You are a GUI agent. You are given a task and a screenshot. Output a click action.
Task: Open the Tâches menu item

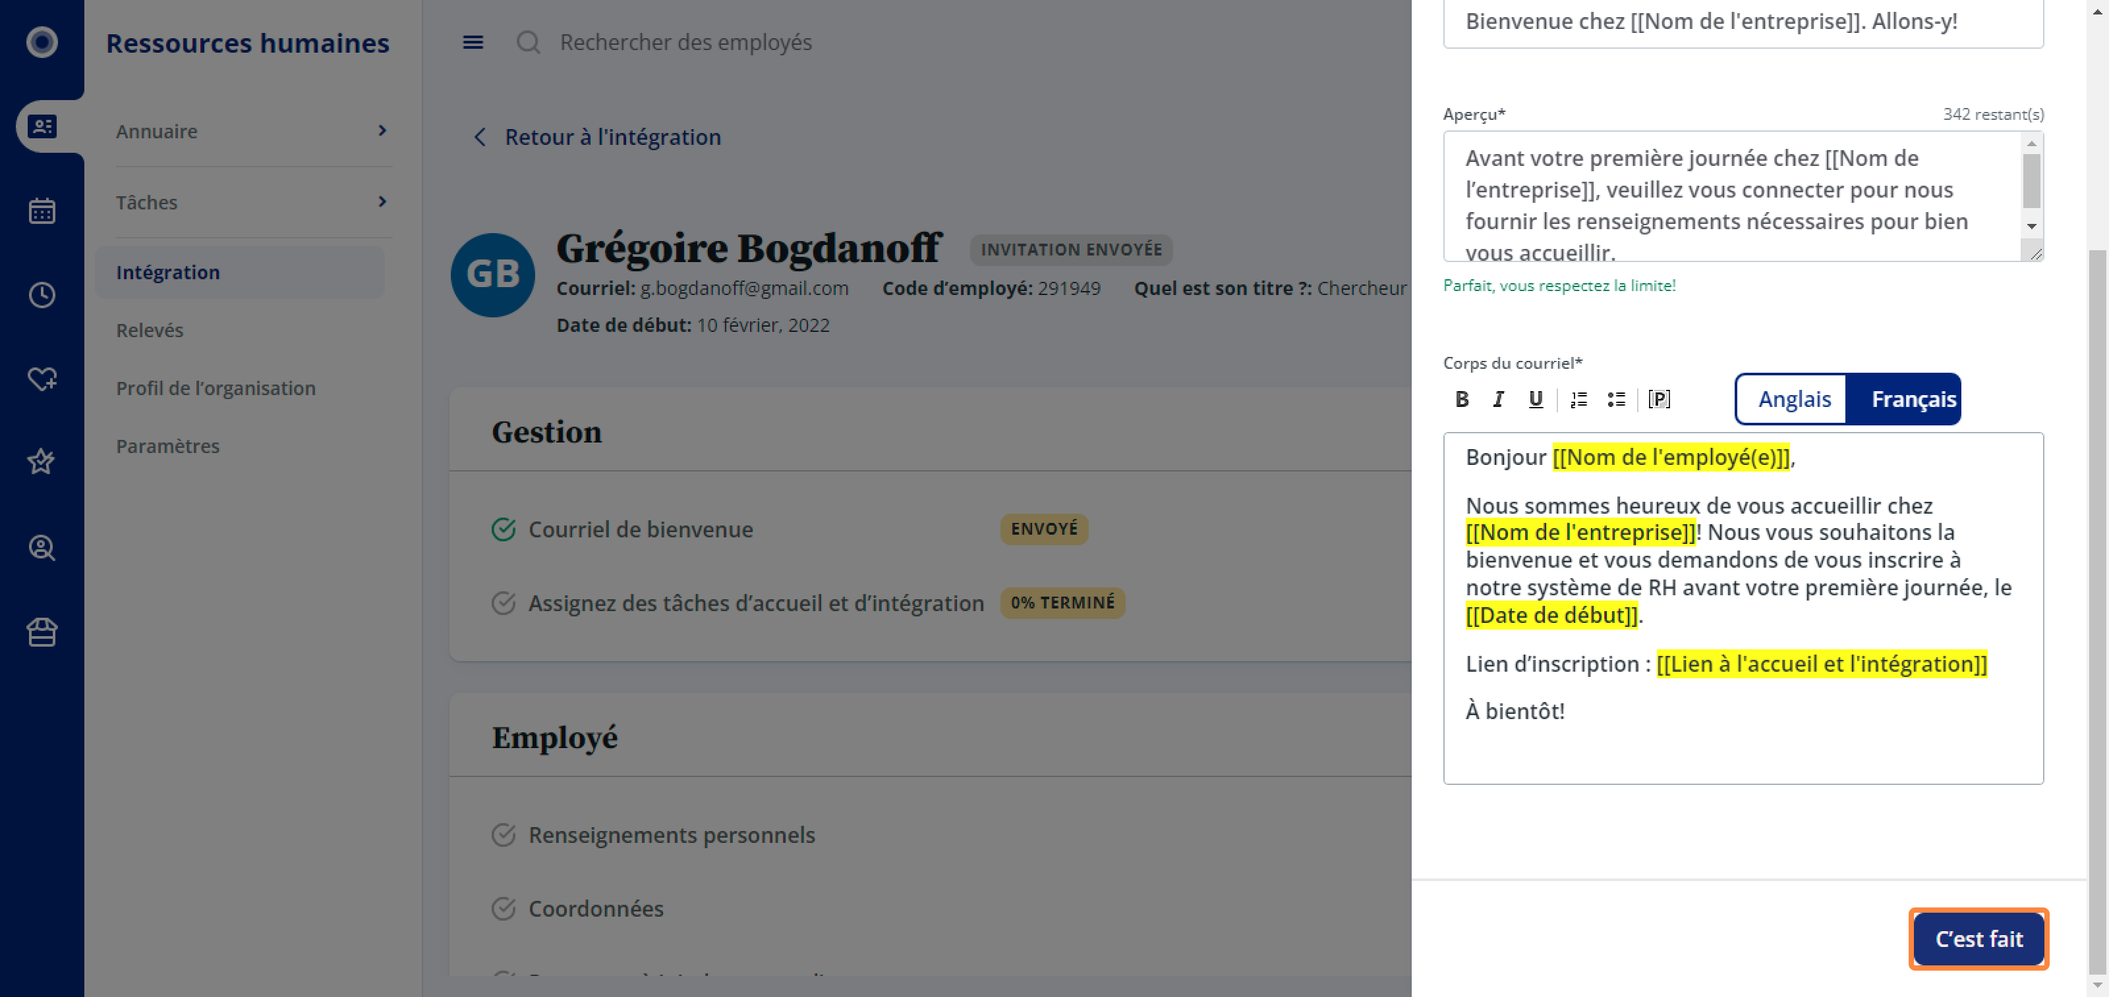click(146, 202)
